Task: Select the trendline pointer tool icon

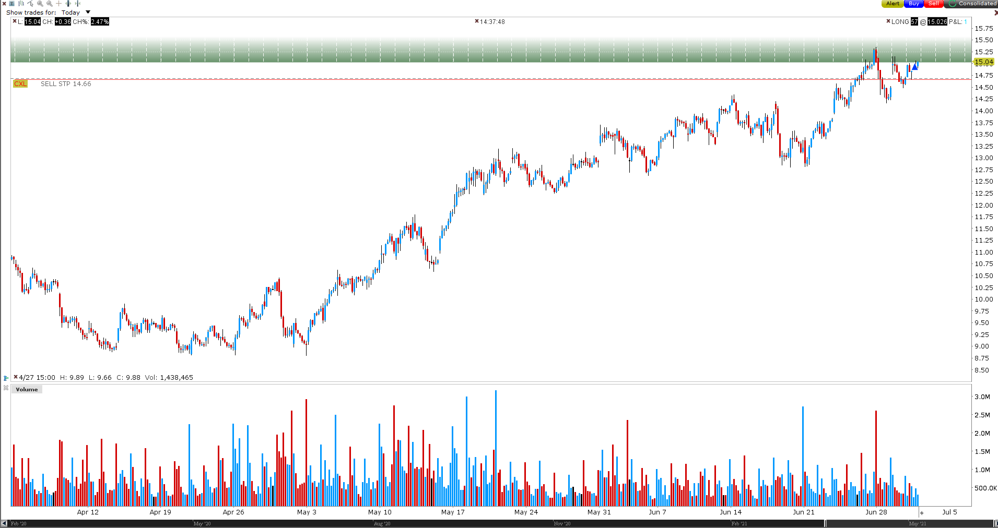Action: pyautogui.click(x=30, y=3)
